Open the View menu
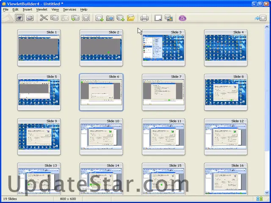This screenshot has height=203, width=271. (x=55, y=9)
